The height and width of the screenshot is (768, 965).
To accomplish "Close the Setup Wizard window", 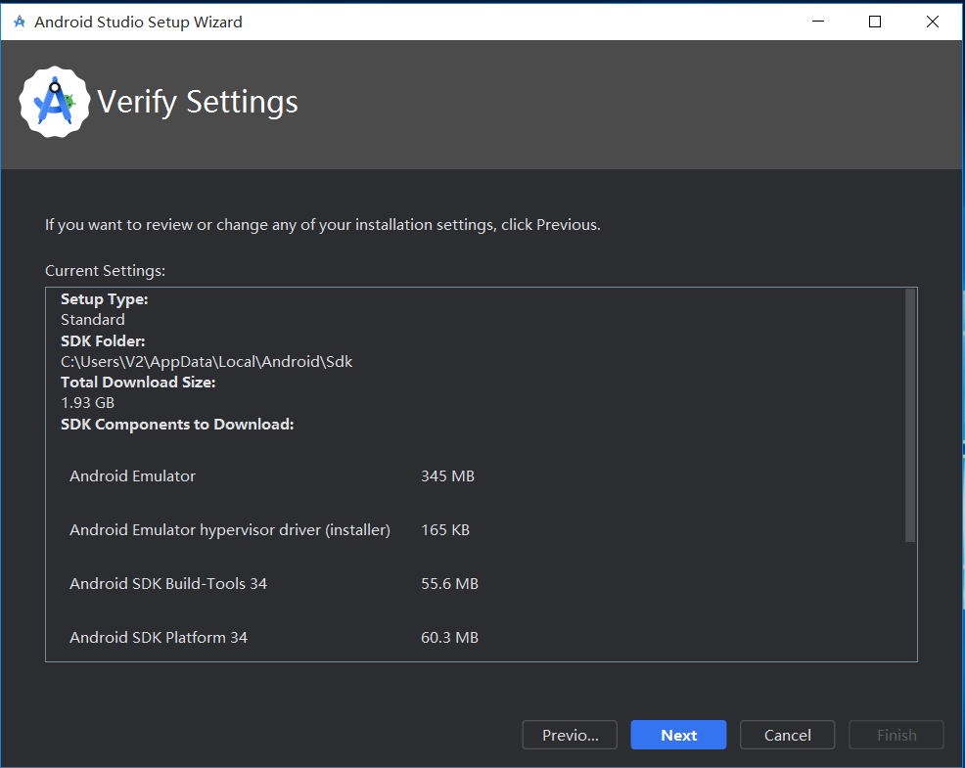I will pos(933,22).
